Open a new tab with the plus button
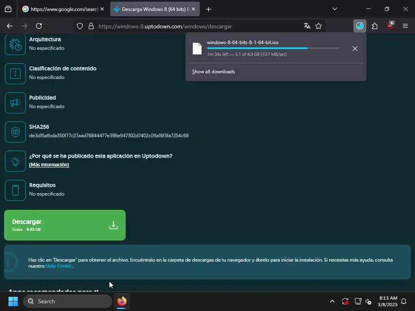415x311 pixels. coord(208,9)
